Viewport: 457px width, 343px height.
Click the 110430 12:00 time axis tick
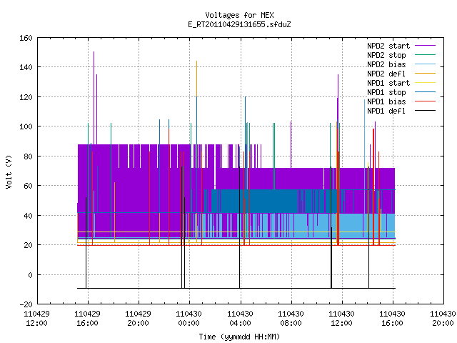(341, 319)
